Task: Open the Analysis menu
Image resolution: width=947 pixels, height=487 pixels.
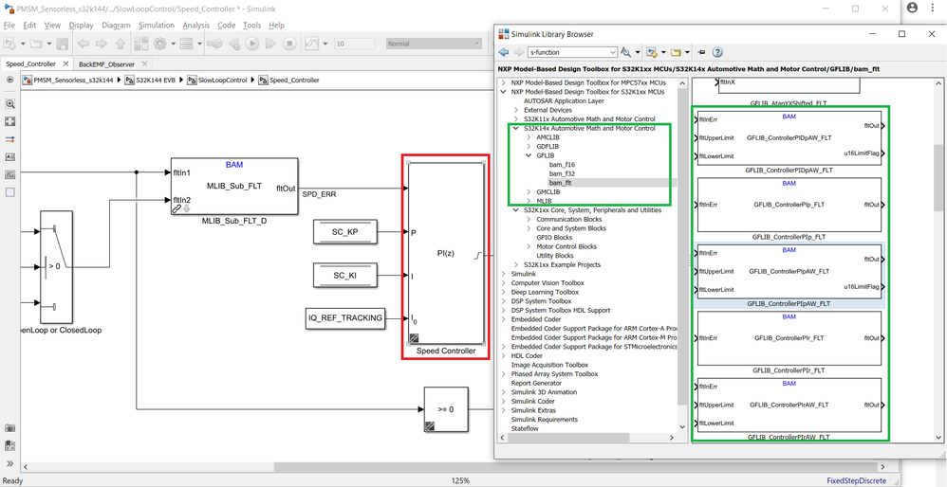Action: click(x=195, y=26)
